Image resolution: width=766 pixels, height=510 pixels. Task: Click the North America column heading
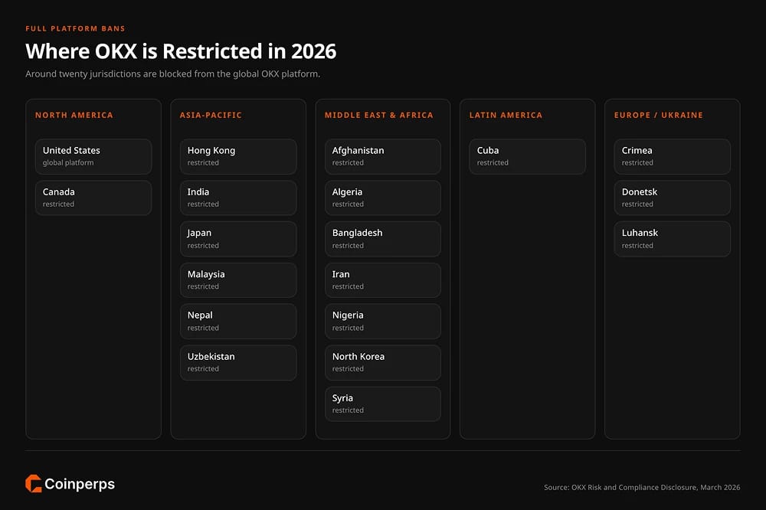74,116
